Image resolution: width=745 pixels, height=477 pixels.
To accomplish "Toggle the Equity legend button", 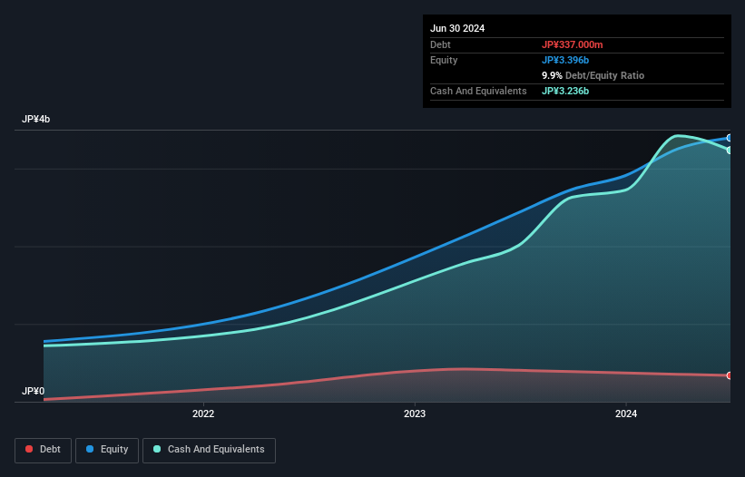I will 107,450.
